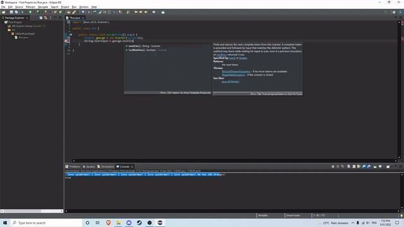Follow IllegalStateException link in Javadoc popup

pos(234,75)
